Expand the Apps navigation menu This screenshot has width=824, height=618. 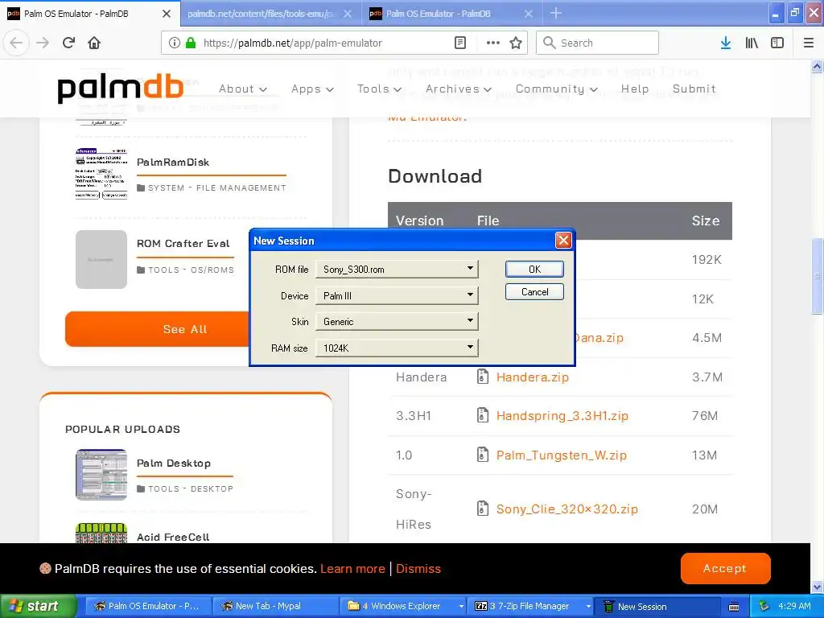pyautogui.click(x=313, y=89)
